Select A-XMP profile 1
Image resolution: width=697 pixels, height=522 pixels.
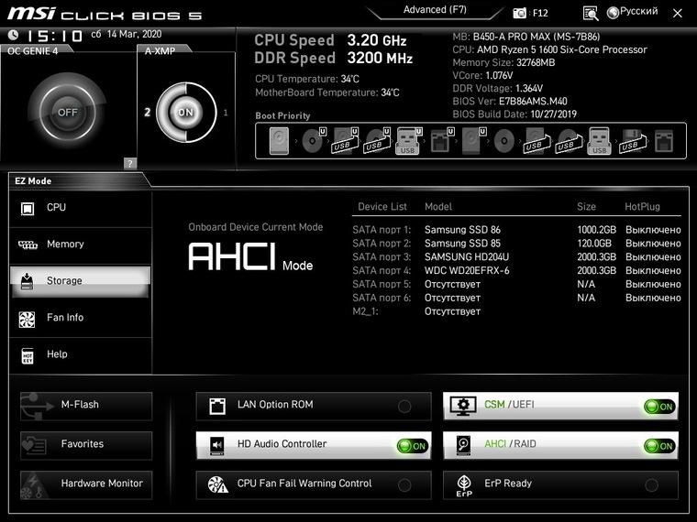pyautogui.click(x=226, y=113)
